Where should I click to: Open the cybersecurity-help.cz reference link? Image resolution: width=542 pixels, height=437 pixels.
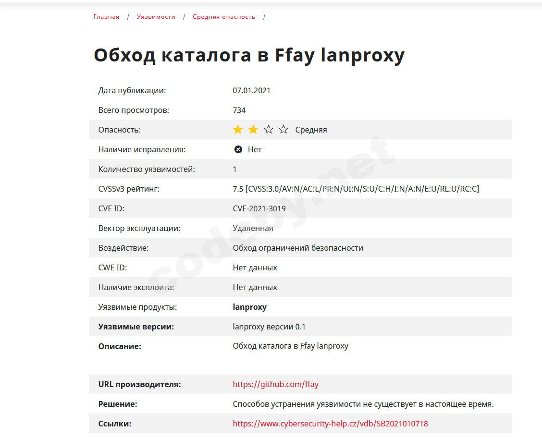(330, 424)
